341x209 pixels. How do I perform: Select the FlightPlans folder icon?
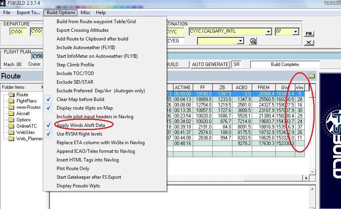click(11, 101)
